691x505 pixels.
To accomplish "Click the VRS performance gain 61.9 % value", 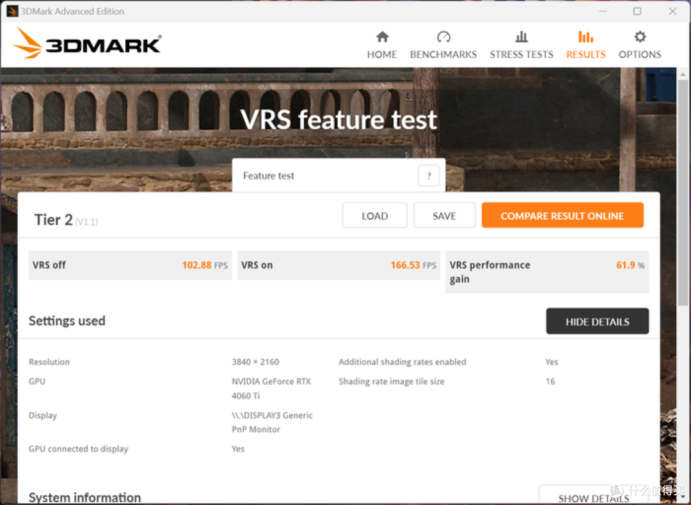I will point(630,265).
